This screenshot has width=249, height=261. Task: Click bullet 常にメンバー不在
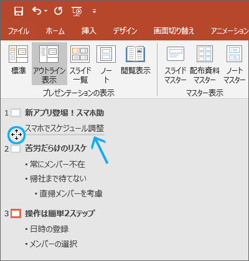click(57, 165)
